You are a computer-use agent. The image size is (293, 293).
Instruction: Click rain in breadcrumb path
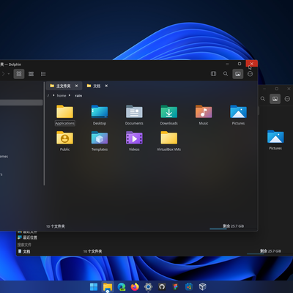pos(78,95)
